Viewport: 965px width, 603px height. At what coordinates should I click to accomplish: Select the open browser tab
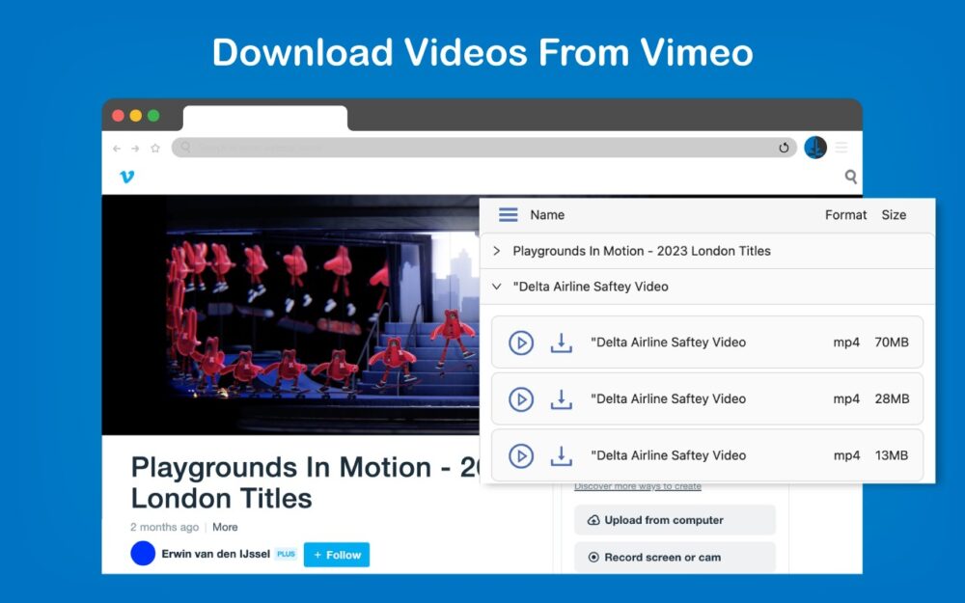tap(264, 118)
